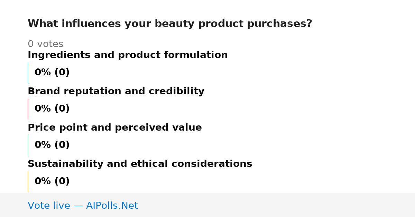
Task: Select Brand reputation and credibility option
Action: point(116,91)
